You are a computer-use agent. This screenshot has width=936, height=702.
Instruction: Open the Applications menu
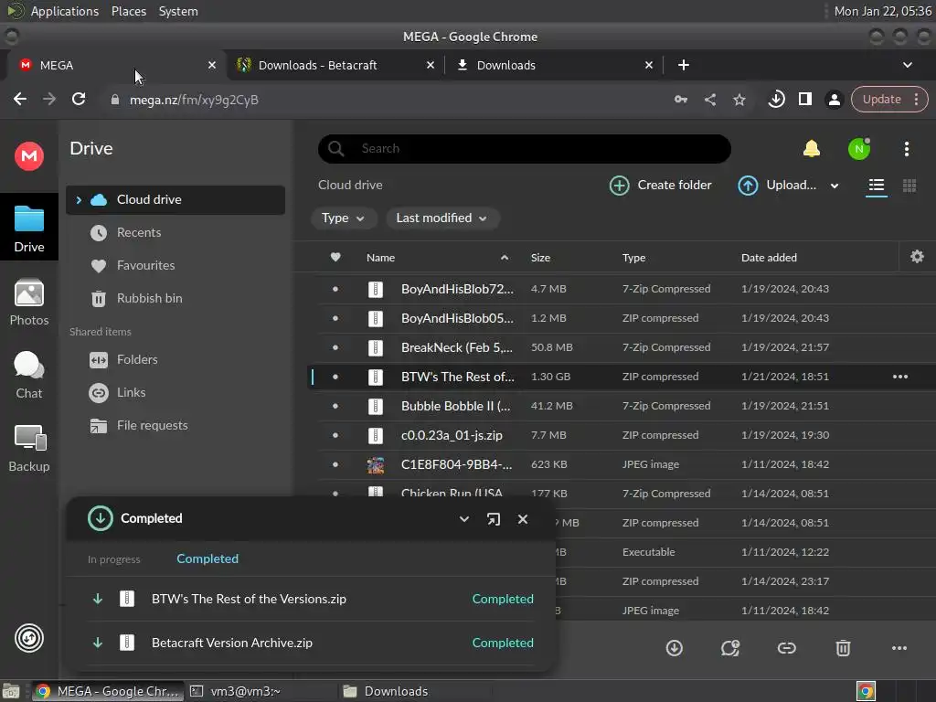(x=65, y=11)
